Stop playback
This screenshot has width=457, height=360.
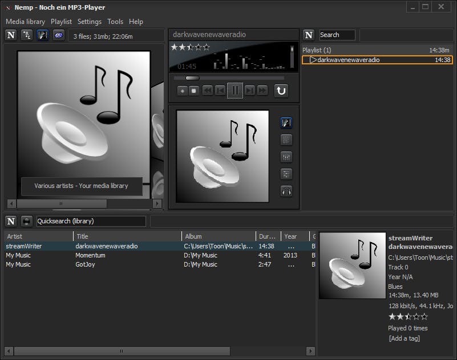pyautogui.click(x=194, y=90)
